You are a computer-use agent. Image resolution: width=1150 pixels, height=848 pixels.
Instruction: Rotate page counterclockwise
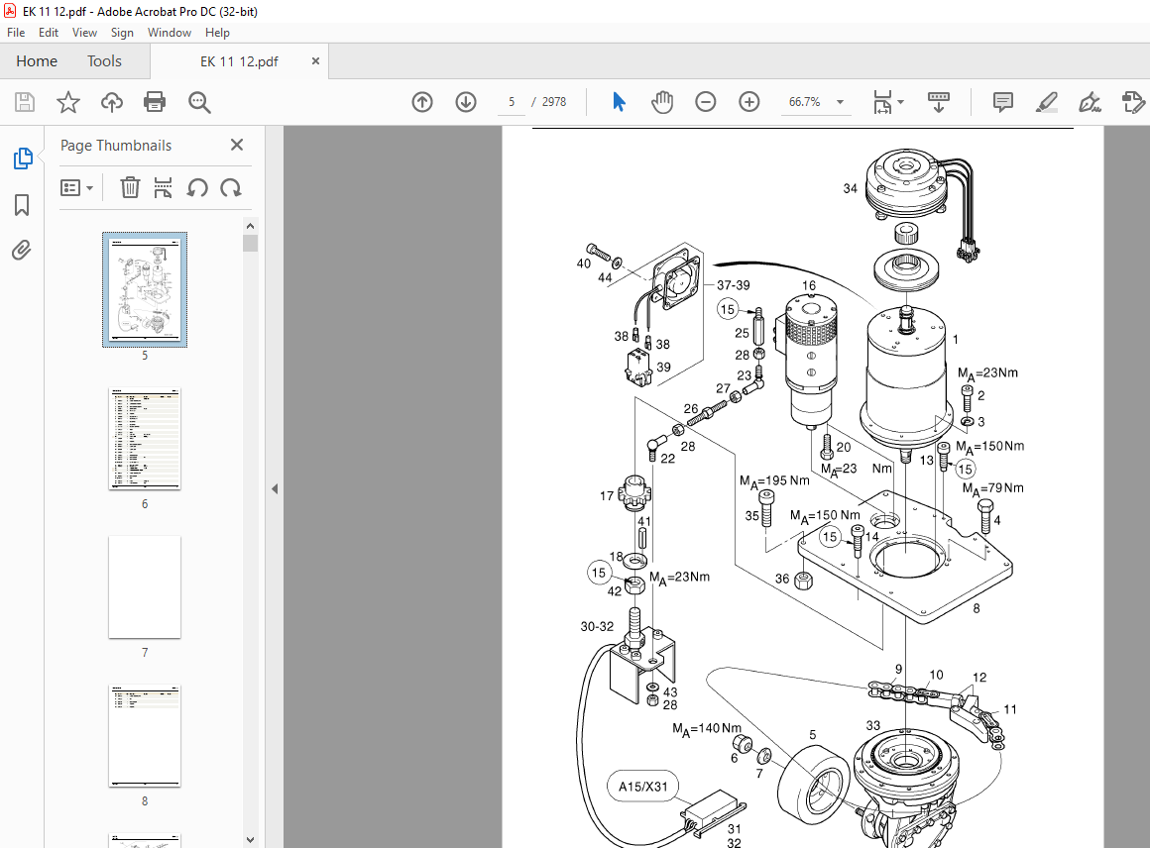(196, 187)
